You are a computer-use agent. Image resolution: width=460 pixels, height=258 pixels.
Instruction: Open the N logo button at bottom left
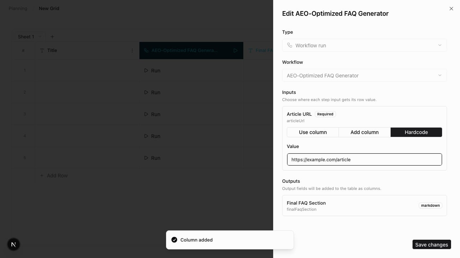pyautogui.click(x=14, y=244)
